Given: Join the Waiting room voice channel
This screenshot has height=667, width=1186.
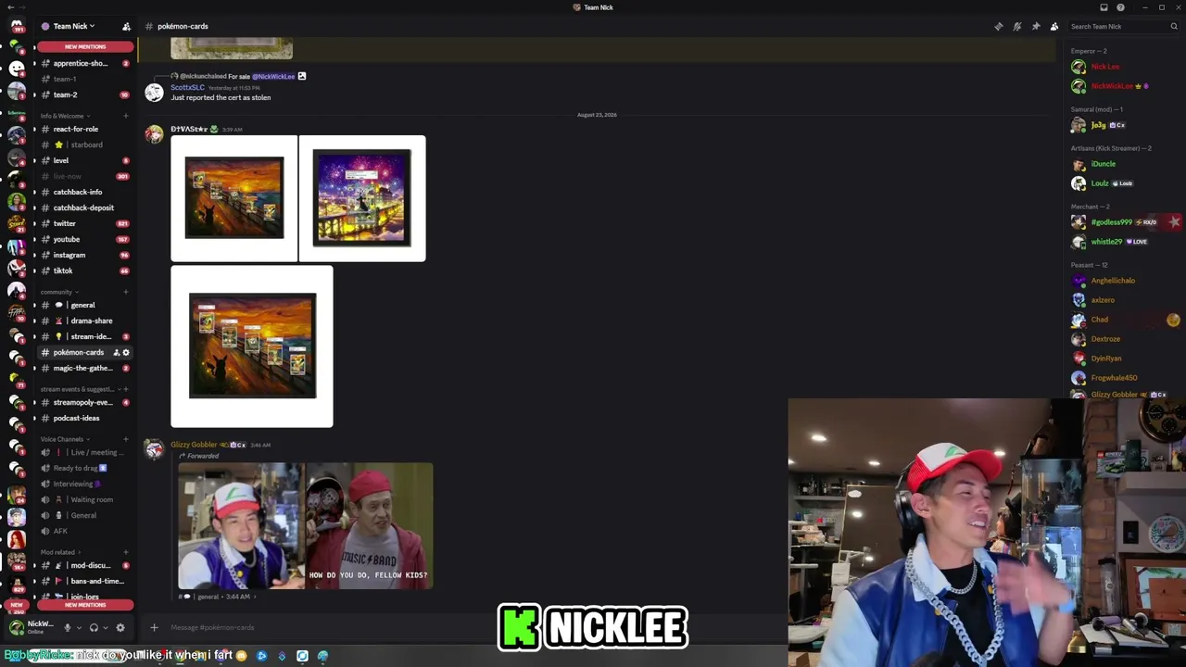Looking at the screenshot, I should click(85, 499).
